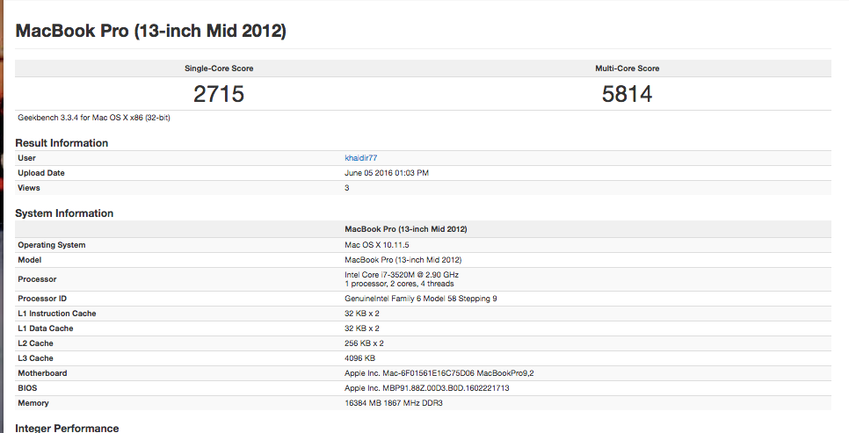Select the 256 KB x 2 value
The image size is (849, 433).
[x=364, y=343]
